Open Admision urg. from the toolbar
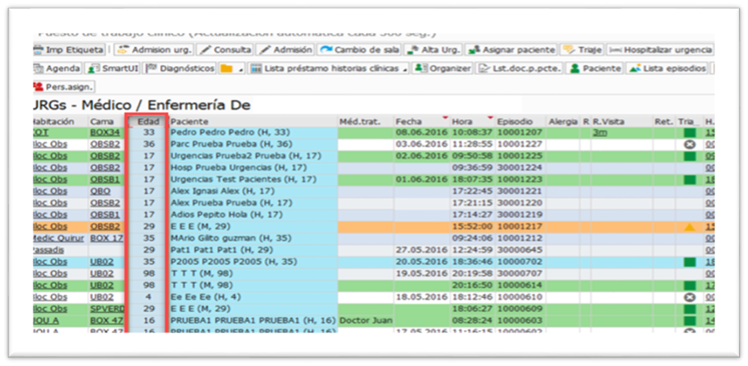This screenshot has width=748, height=366. pyautogui.click(x=154, y=49)
